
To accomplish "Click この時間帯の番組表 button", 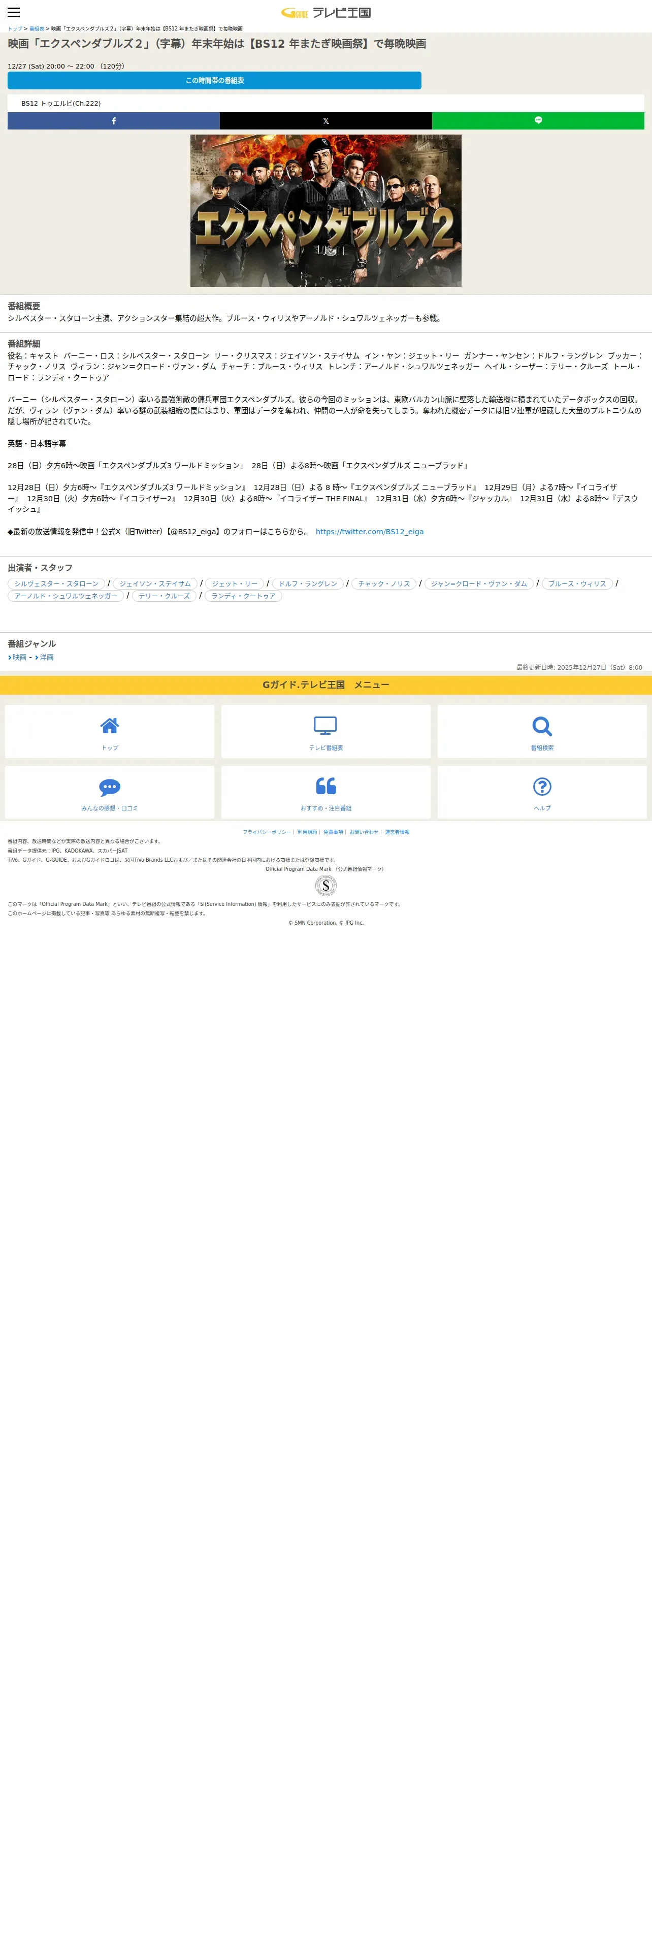I will (x=214, y=81).
